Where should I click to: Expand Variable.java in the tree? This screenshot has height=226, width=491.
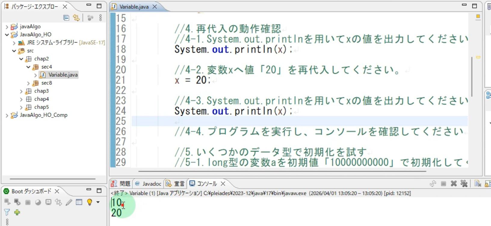click(36, 75)
